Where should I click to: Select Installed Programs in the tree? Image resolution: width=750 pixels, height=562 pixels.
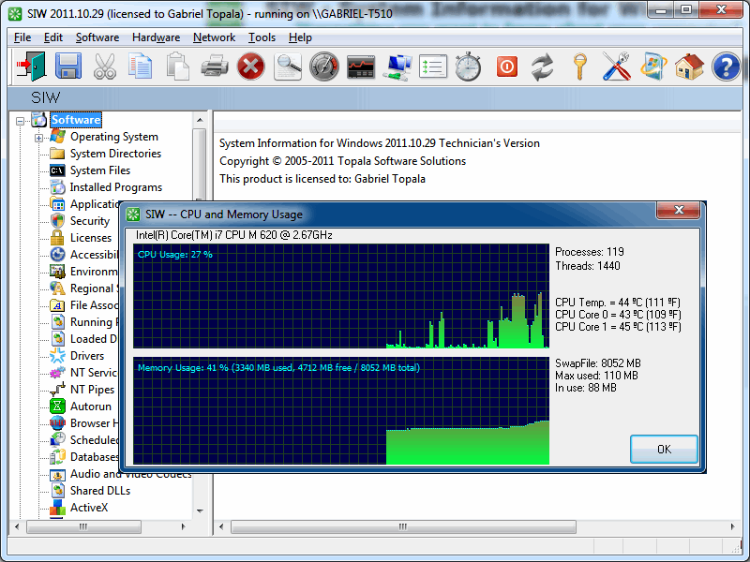(x=115, y=187)
